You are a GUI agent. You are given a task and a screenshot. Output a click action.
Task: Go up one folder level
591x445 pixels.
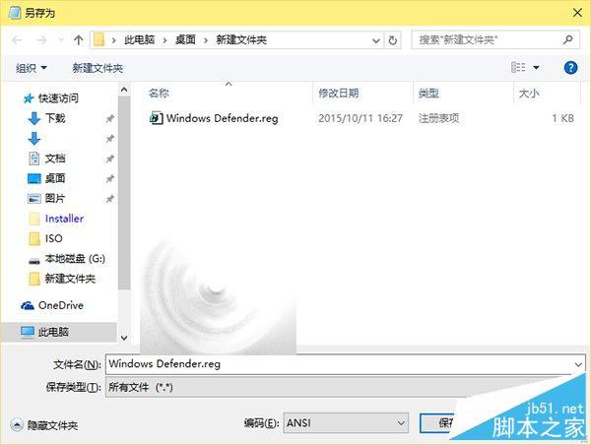coord(78,40)
